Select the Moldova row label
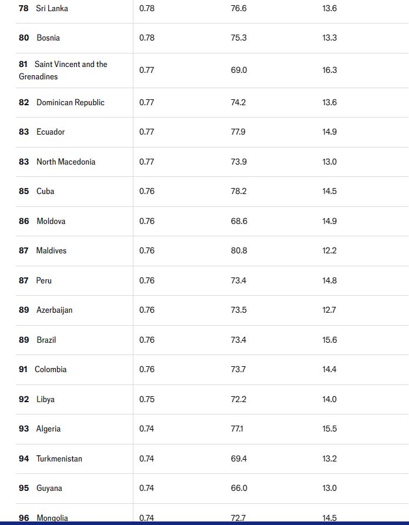Image resolution: width=409 pixels, height=525 pixels. (51, 221)
